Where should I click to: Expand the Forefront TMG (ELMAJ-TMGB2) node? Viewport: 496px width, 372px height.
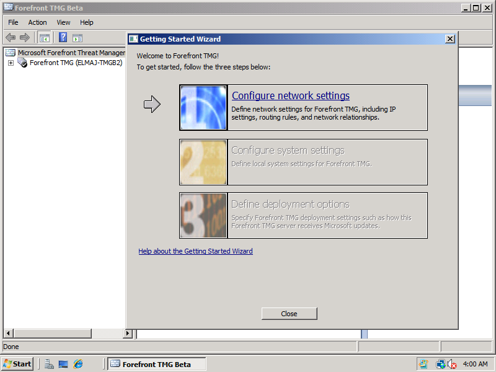tap(11, 63)
